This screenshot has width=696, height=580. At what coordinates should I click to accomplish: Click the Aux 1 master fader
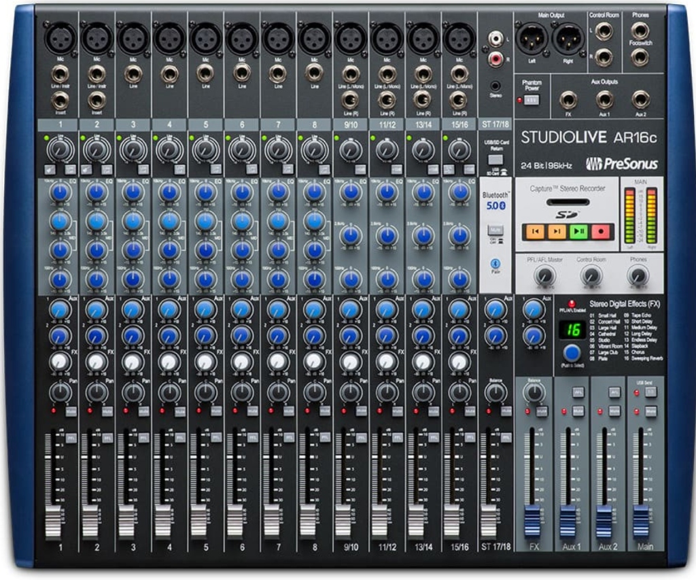tap(568, 521)
